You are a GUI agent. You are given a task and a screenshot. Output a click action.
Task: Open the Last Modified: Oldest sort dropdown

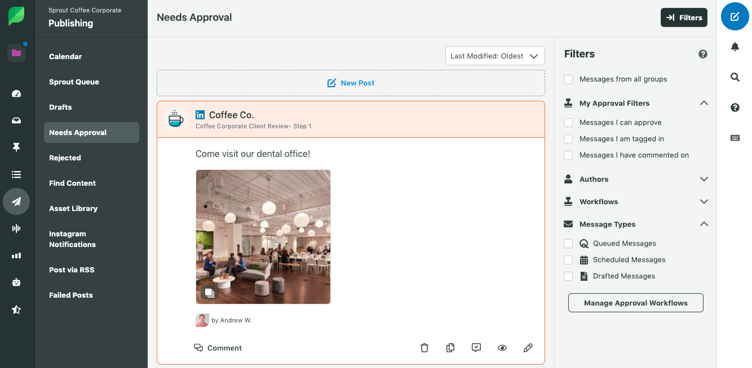495,56
